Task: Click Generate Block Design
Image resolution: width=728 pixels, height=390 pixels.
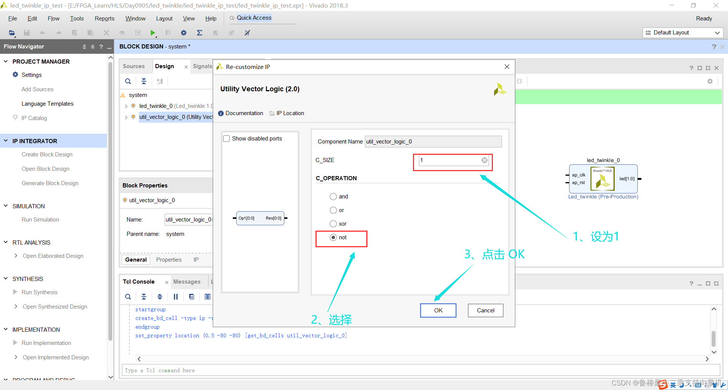Action: pos(50,183)
